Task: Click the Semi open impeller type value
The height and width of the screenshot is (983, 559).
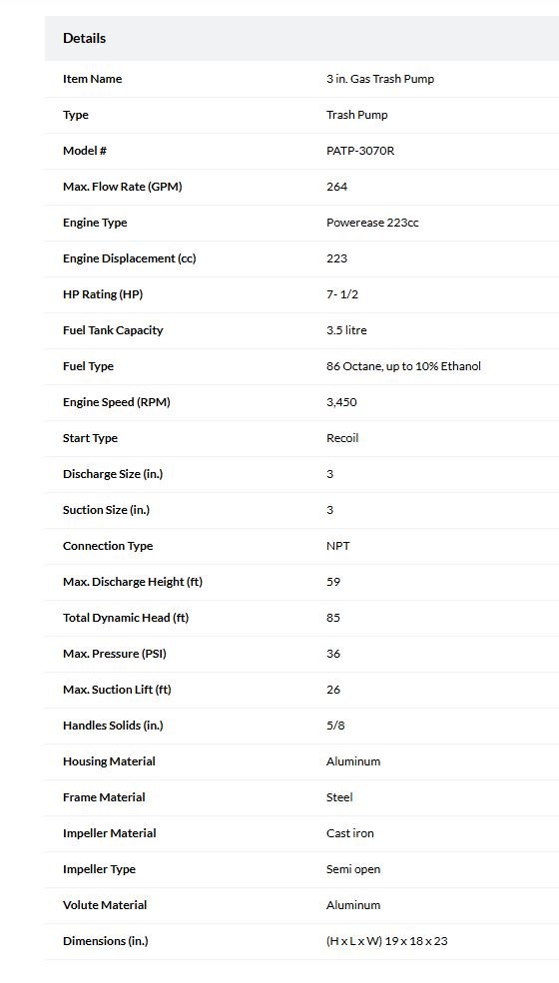Action: 353,869
